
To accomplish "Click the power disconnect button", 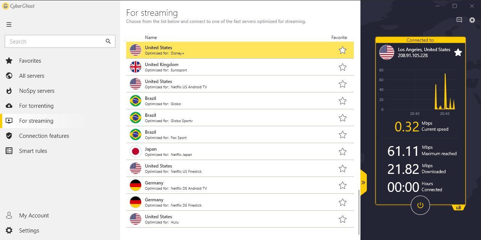I will 420,205.
